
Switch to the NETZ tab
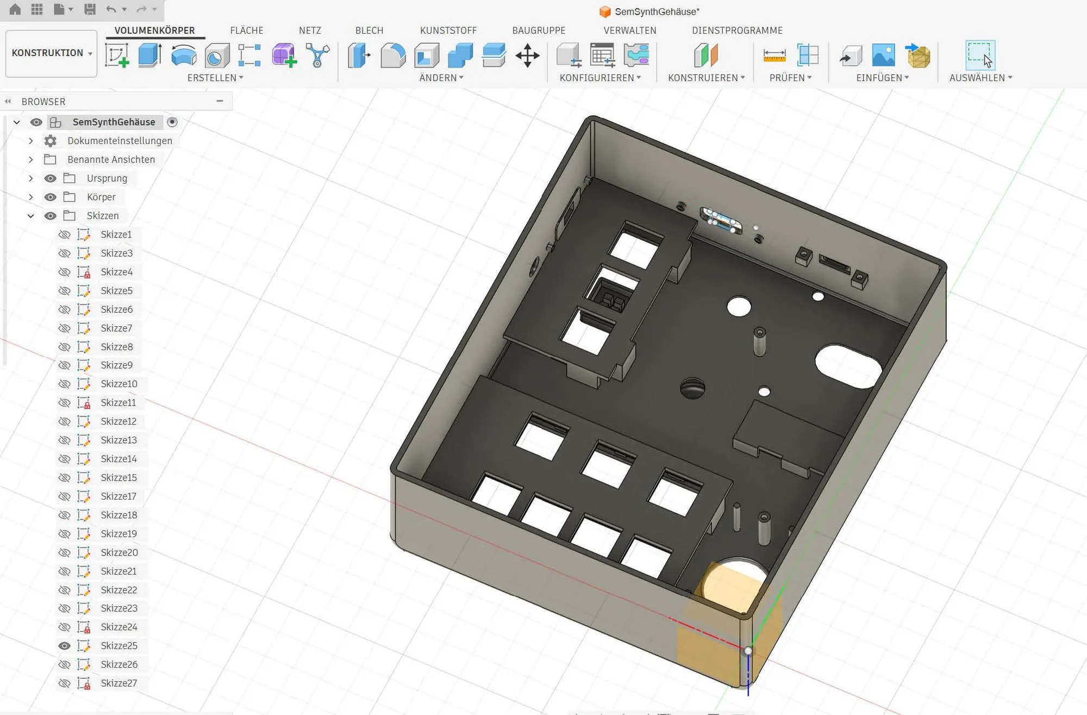point(310,30)
